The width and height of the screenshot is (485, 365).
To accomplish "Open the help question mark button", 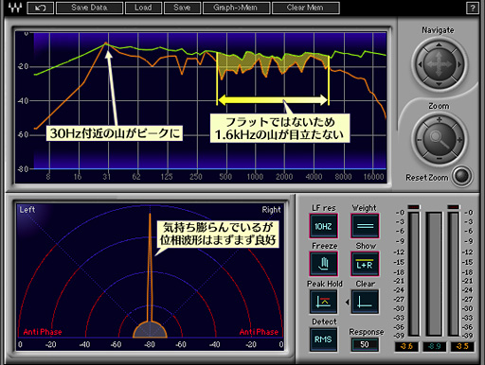I will (x=473, y=9).
